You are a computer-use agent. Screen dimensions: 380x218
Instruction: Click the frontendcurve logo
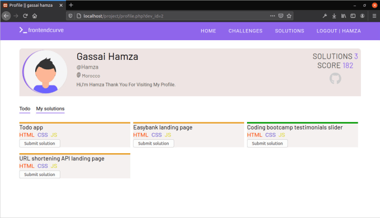tap(41, 30)
